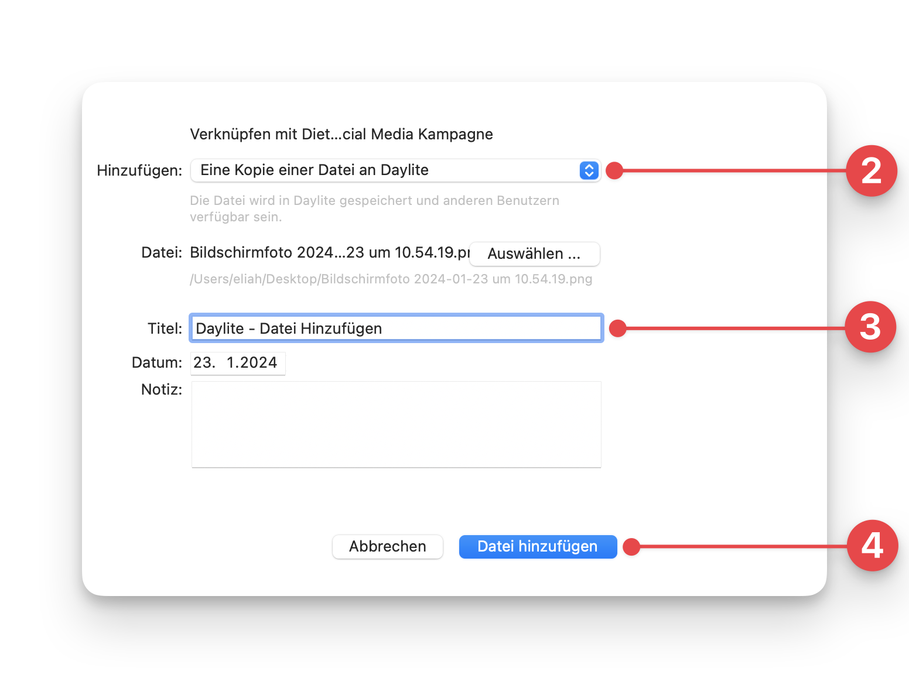Select the Datum date field
This screenshot has height=678, width=909.
point(238,363)
